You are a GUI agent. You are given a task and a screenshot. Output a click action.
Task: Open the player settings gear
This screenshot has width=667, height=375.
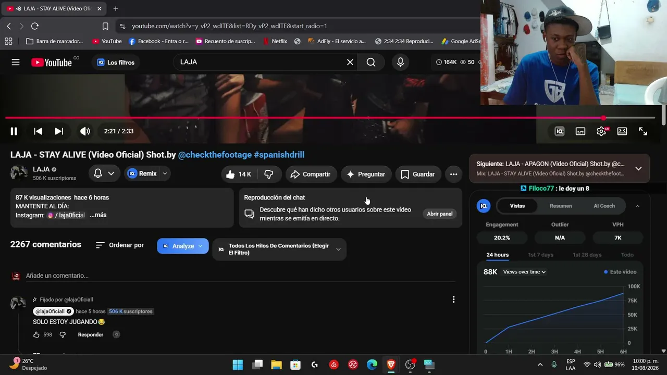click(x=601, y=131)
